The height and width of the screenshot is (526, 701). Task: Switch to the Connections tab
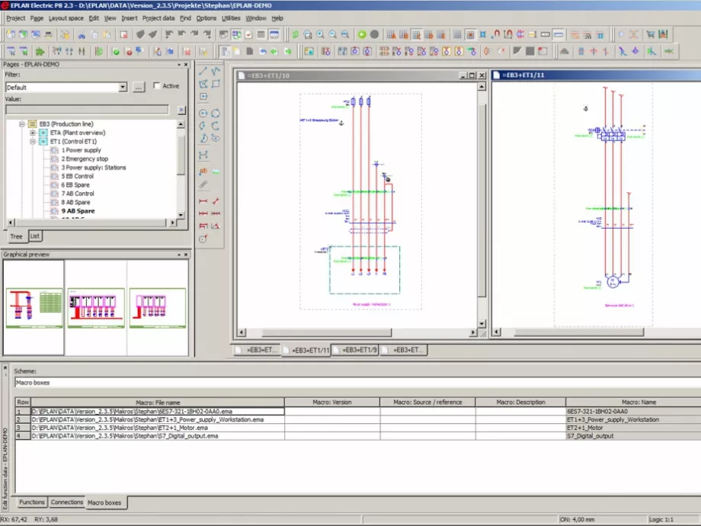[x=66, y=502]
